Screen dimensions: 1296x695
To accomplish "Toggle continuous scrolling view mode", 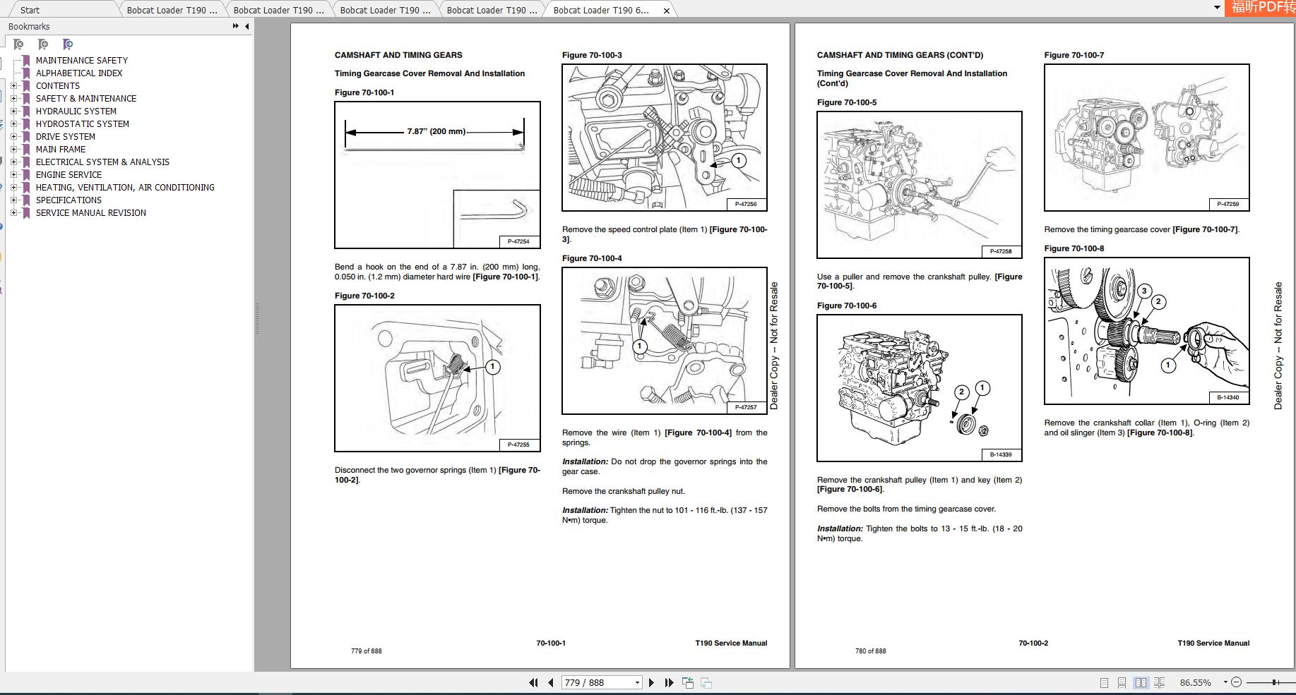I will click(x=1122, y=683).
